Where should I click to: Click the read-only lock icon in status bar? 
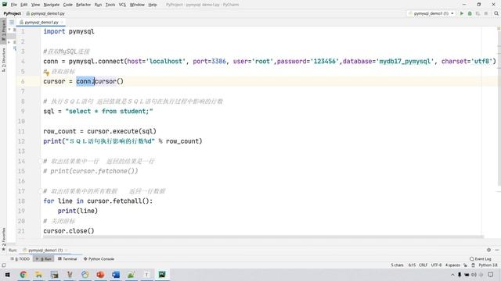(x=466, y=265)
